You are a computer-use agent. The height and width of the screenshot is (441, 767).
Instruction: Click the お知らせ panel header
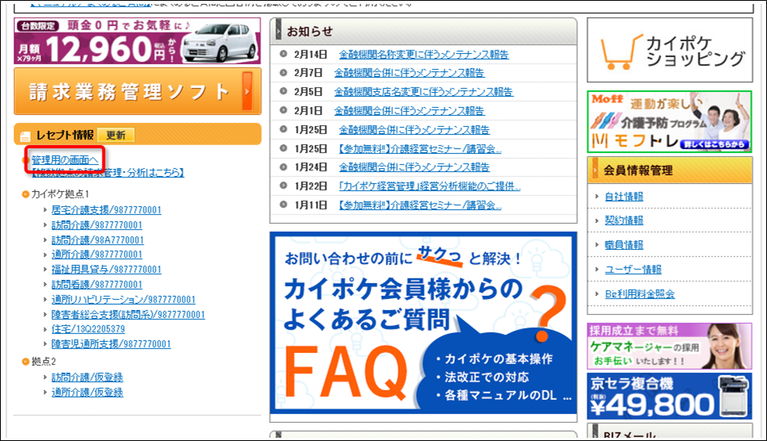tap(423, 31)
